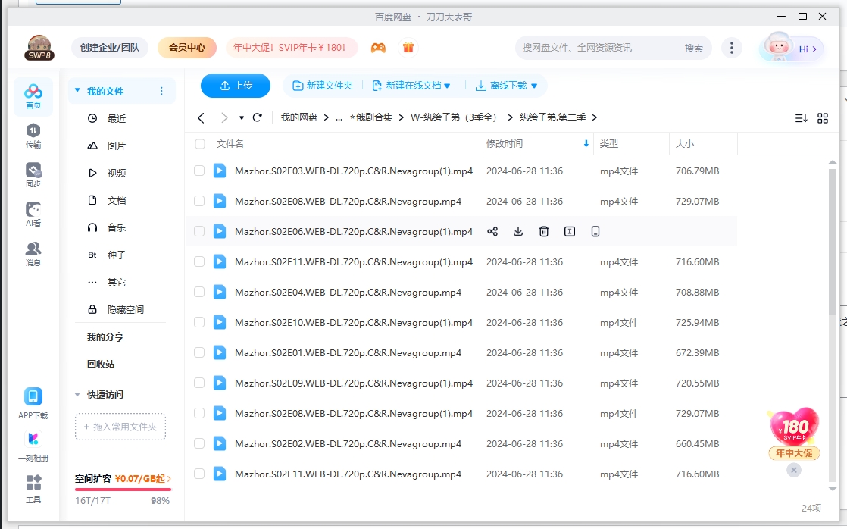Viewport: 847px width, 529px height.
Task: Click 创建企业/团队 button
Action: click(x=110, y=48)
